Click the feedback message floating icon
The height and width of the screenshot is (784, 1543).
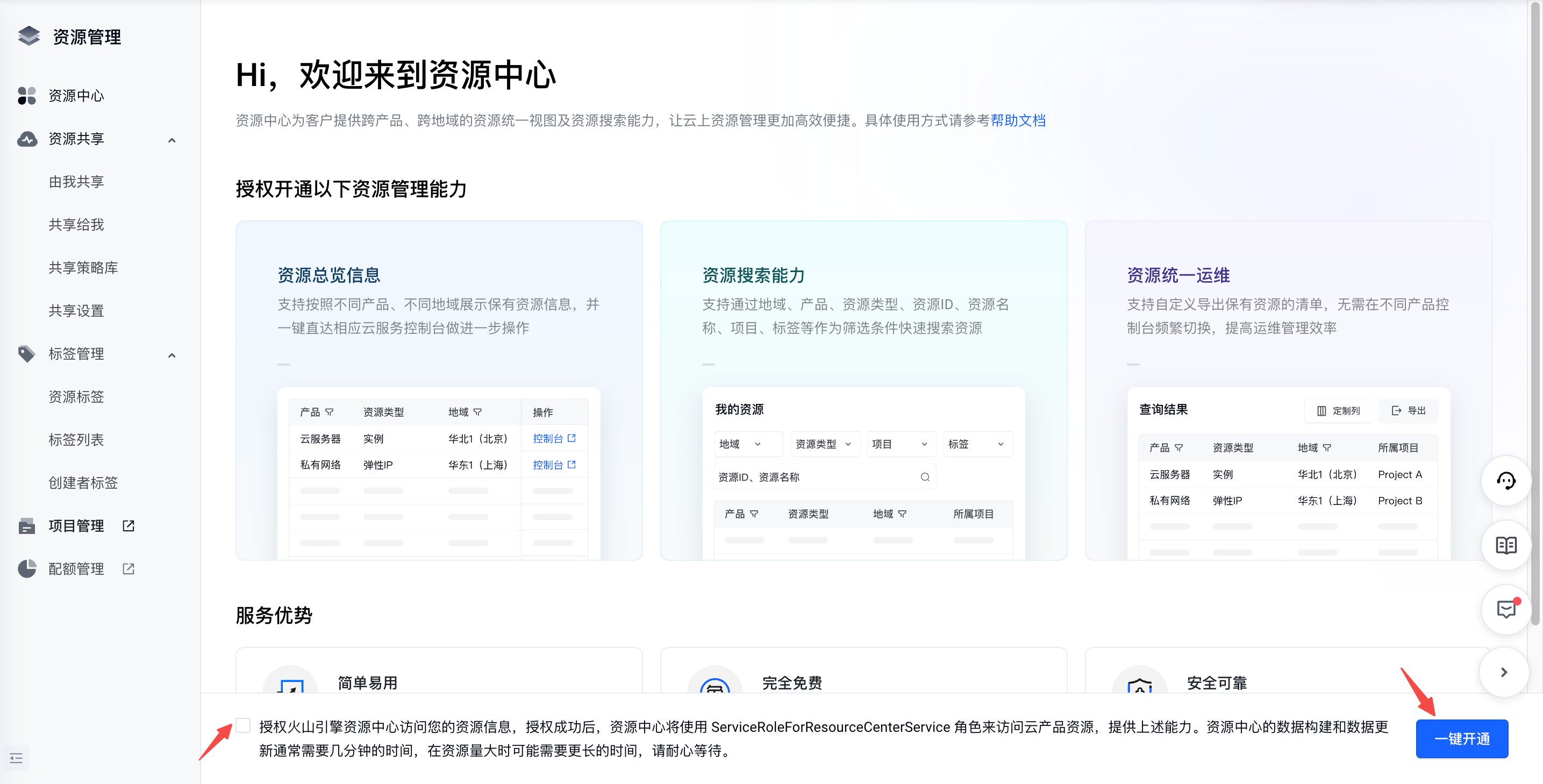[x=1505, y=609]
